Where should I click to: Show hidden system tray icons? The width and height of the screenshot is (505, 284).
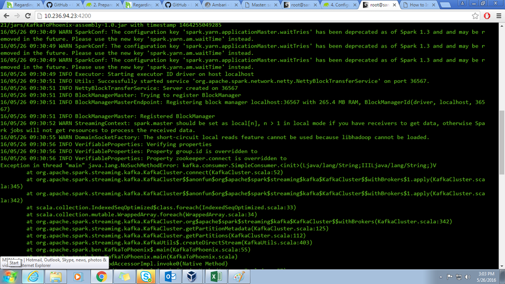click(x=441, y=277)
